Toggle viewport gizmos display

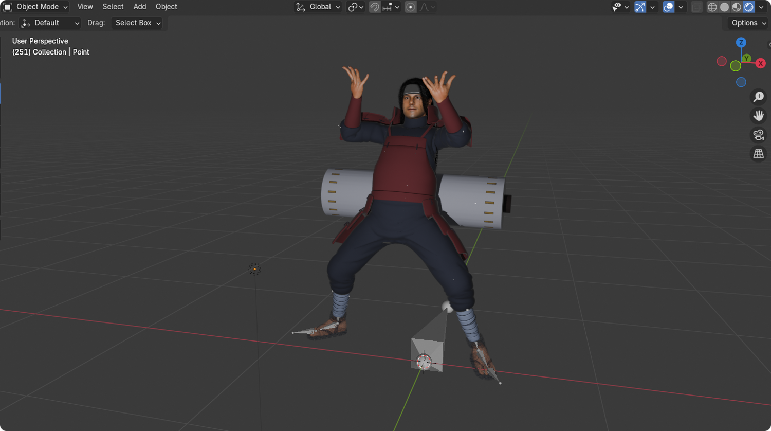point(640,7)
